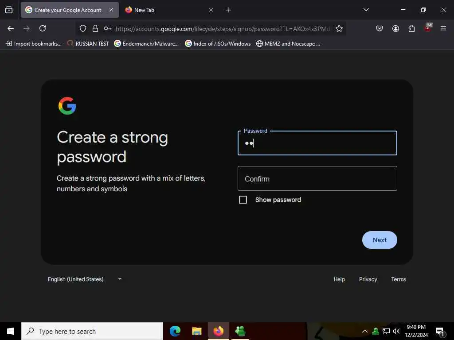Expand the English (United States) language dropdown
The image size is (454, 340).
pyautogui.click(x=85, y=279)
